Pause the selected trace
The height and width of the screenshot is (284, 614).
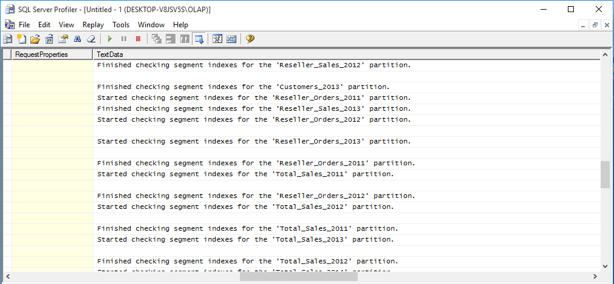(124, 39)
